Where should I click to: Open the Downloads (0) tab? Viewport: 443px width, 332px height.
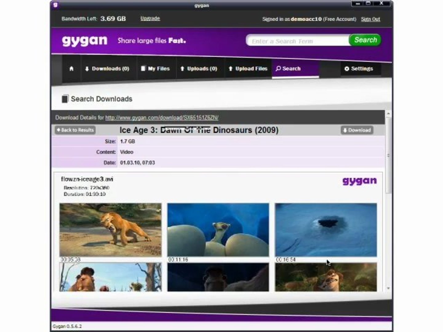[107, 69]
